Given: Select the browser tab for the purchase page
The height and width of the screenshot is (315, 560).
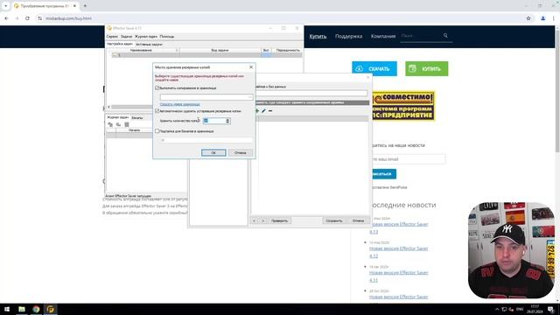Looking at the screenshot, I should pyautogui.click(x=45, y=6).
